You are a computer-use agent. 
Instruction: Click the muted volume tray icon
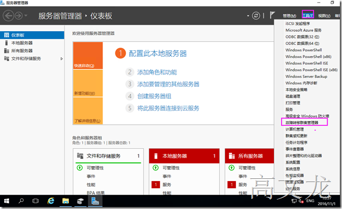[301, 201]
